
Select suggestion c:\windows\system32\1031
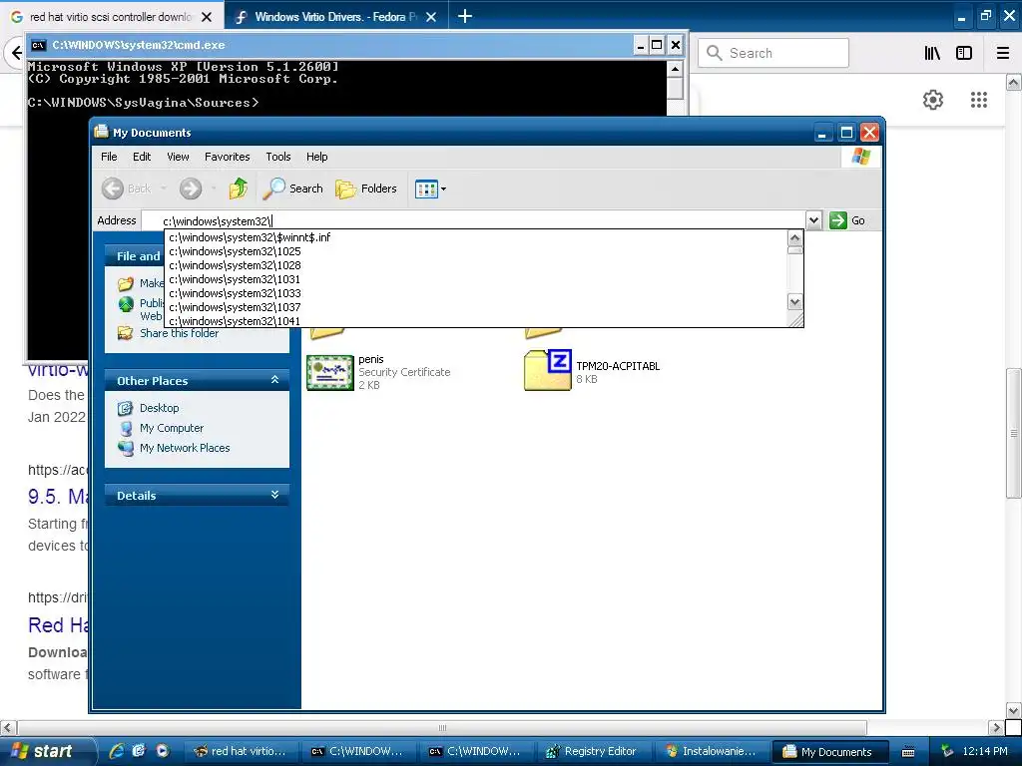point(476,279)
